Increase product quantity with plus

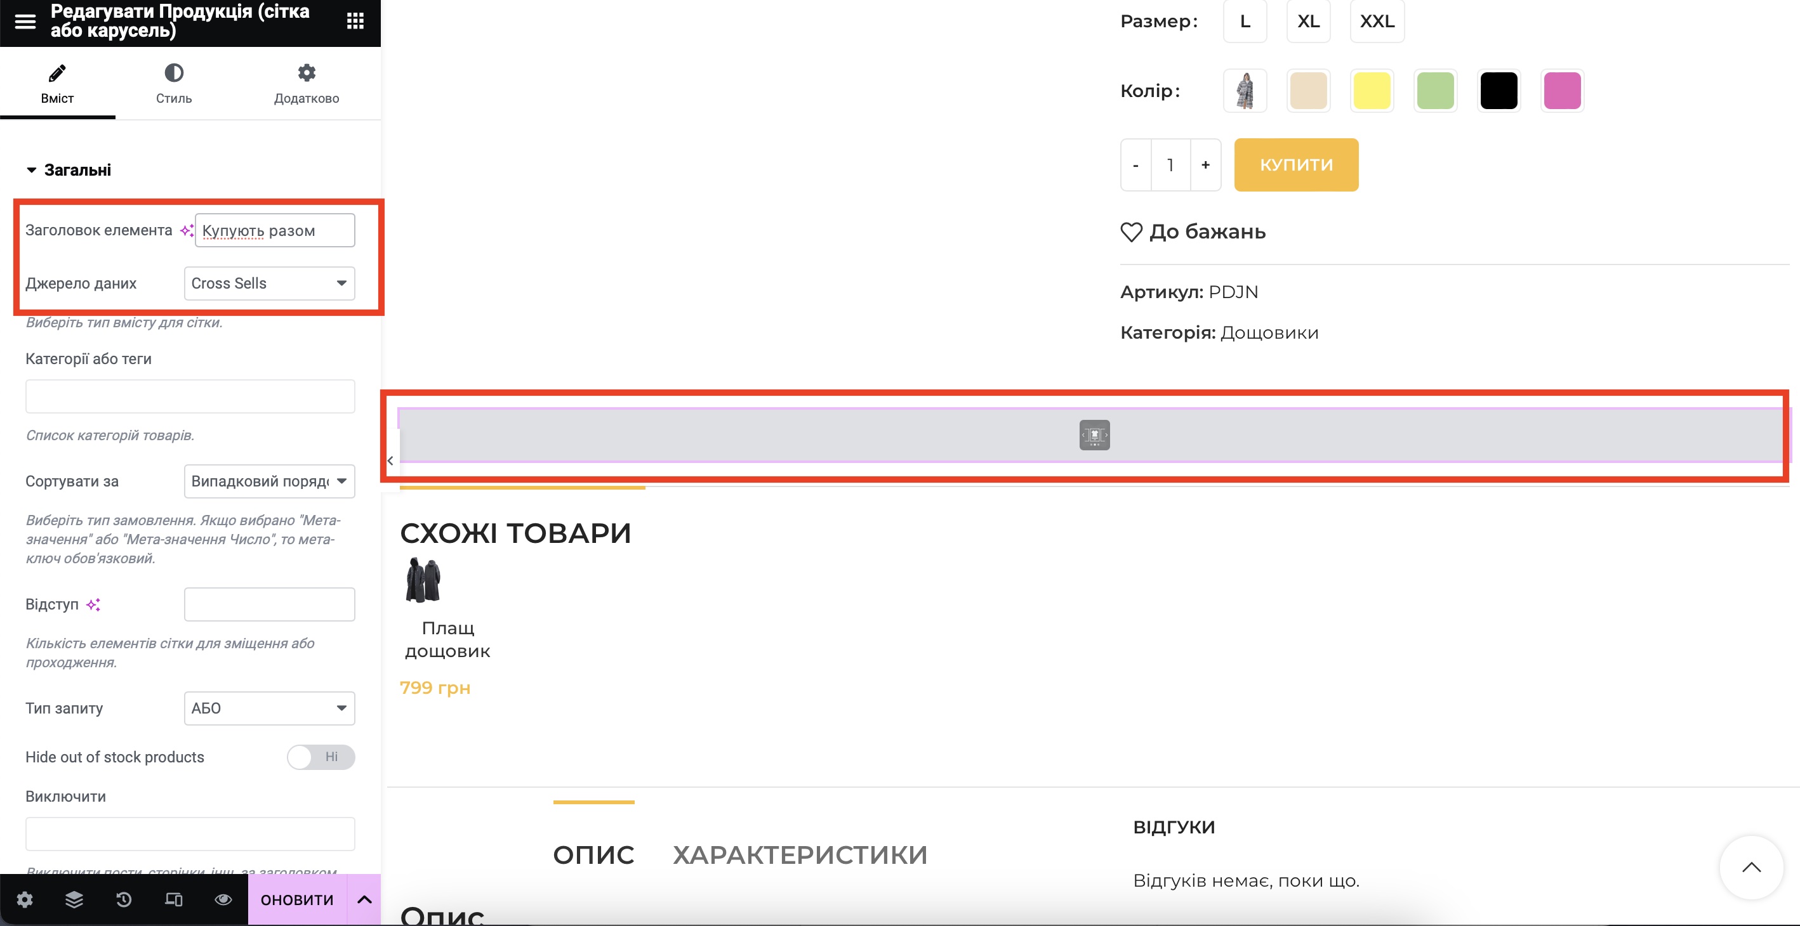[1205, 166]
